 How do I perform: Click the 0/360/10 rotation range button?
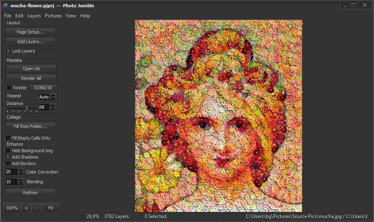click(x=43, y=88)
